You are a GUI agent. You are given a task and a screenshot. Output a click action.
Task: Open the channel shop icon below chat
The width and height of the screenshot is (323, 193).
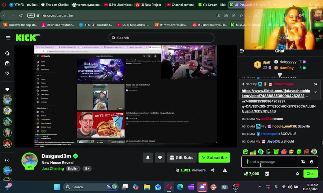coord(267,174)
